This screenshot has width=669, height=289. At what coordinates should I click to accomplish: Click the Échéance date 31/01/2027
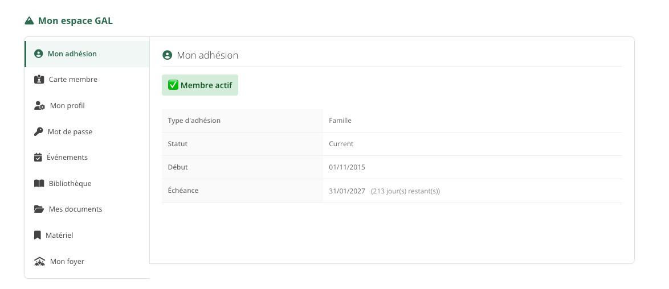coord(347,191)
